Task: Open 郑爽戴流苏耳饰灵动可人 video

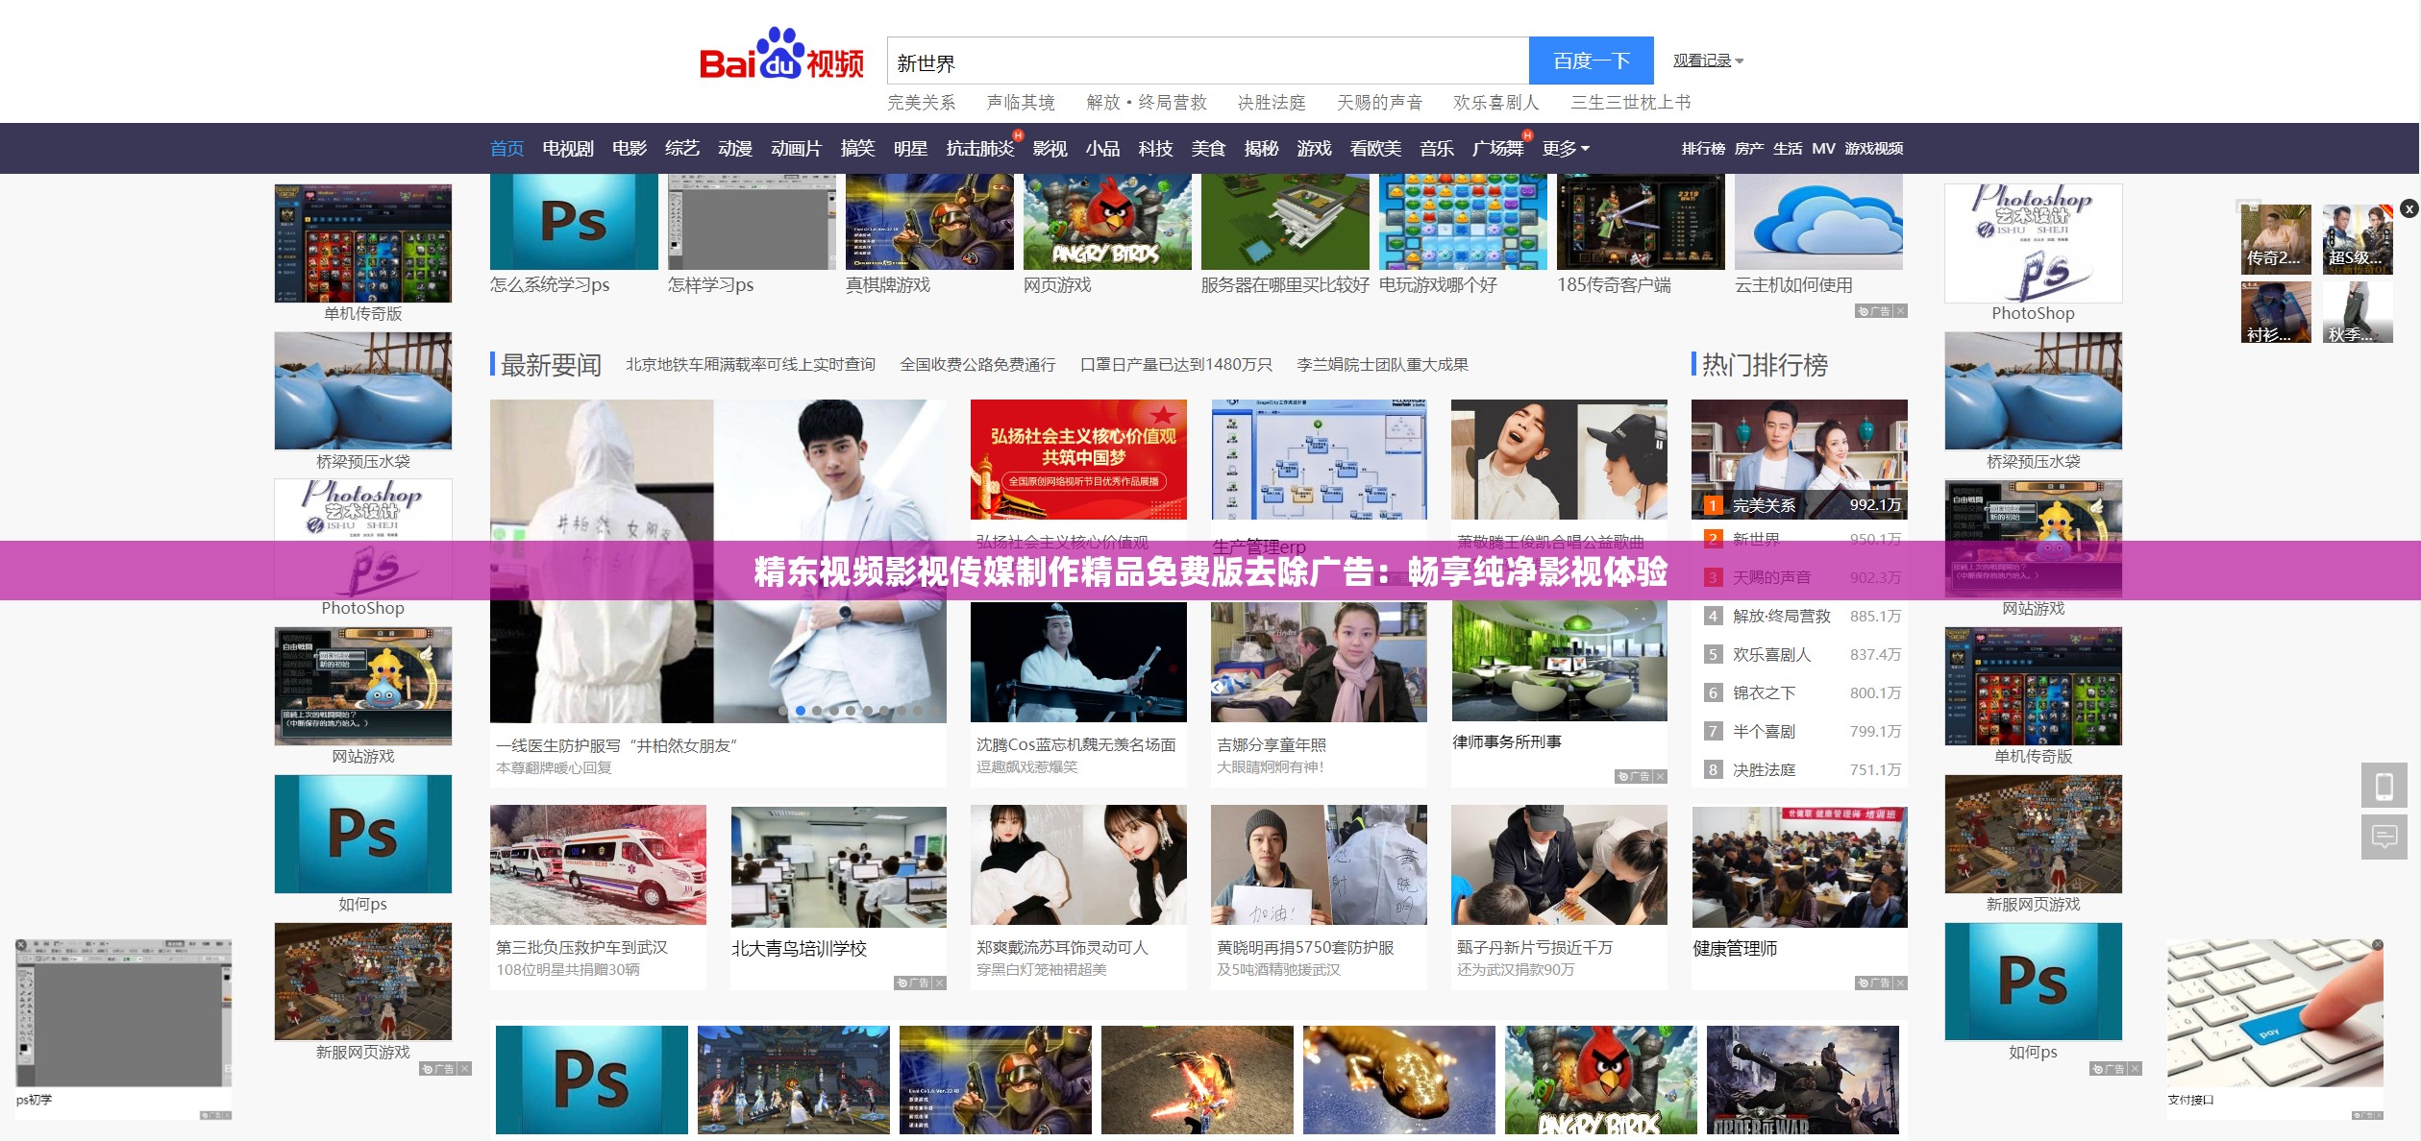Action: (1078, 865)
